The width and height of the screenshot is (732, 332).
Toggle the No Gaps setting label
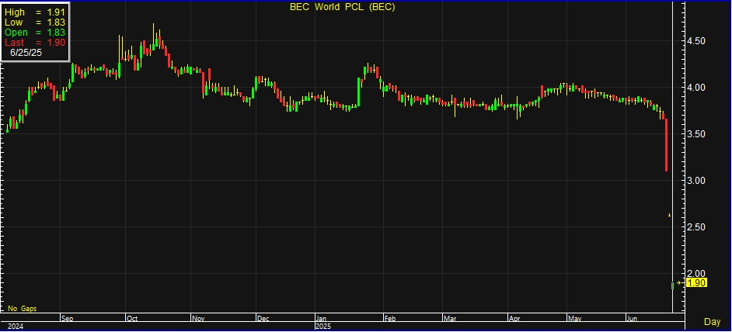pyautogui.click(x=23, y=308)
